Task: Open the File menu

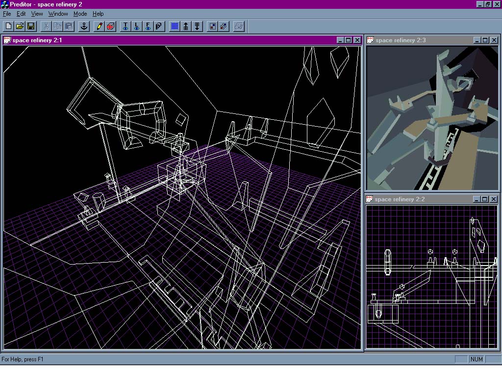Action: (x=7, y=14)
